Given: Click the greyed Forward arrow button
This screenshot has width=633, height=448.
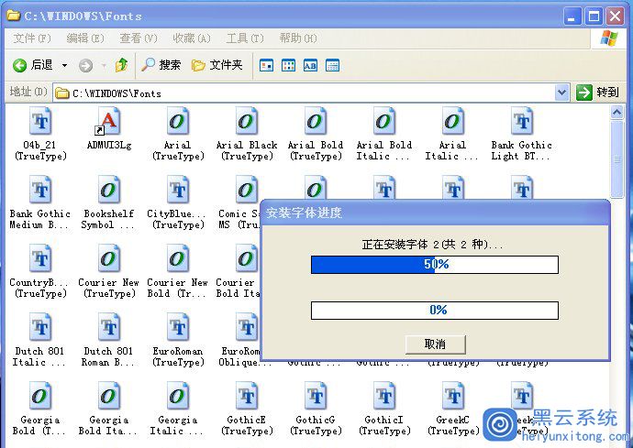Looking at the screenshot, I should (x=85, y=65).
